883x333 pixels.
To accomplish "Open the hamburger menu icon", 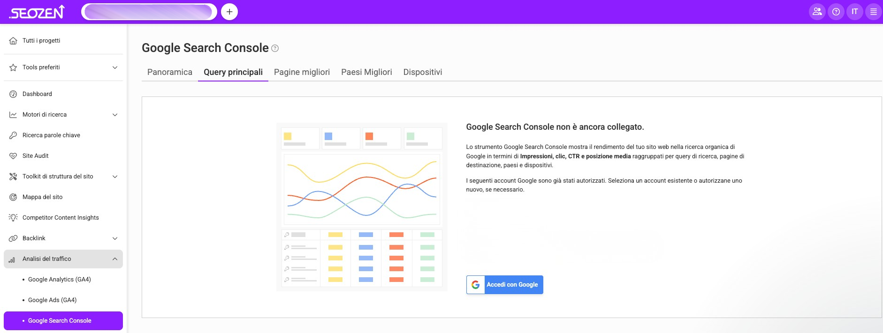I will click(x=874, y=12).
